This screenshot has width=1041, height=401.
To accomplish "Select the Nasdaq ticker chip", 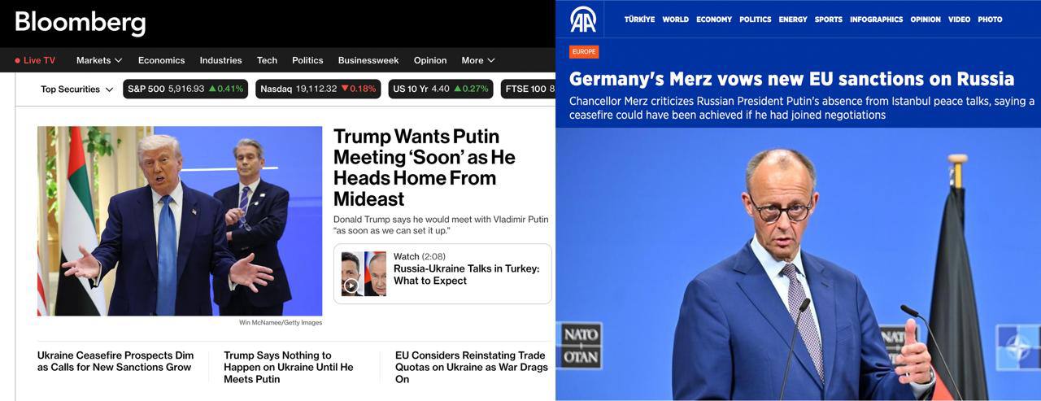I will (x=318, y=89).
